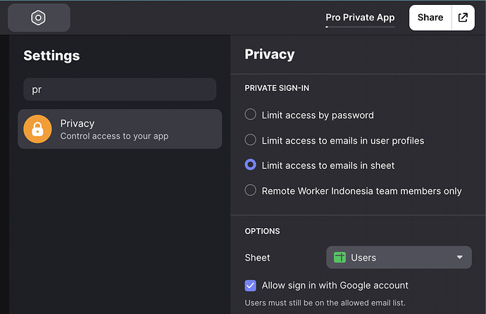
Task: Click the Pro Private App title
Action: tap(360, 17)
